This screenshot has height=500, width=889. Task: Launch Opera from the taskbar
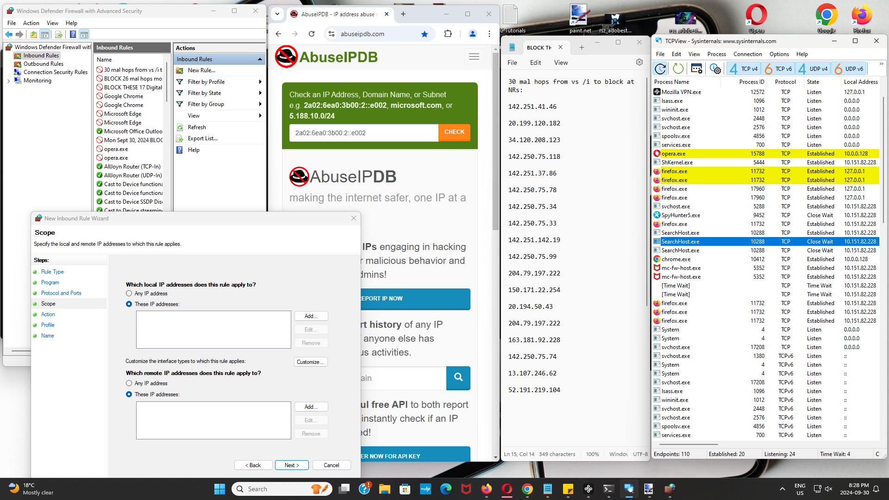(x=507, y=488)
